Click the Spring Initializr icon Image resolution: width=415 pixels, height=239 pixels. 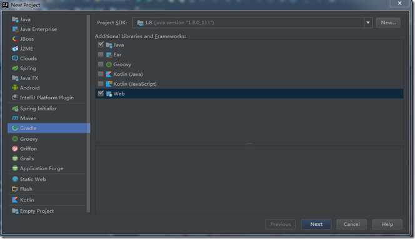(15, 108)
